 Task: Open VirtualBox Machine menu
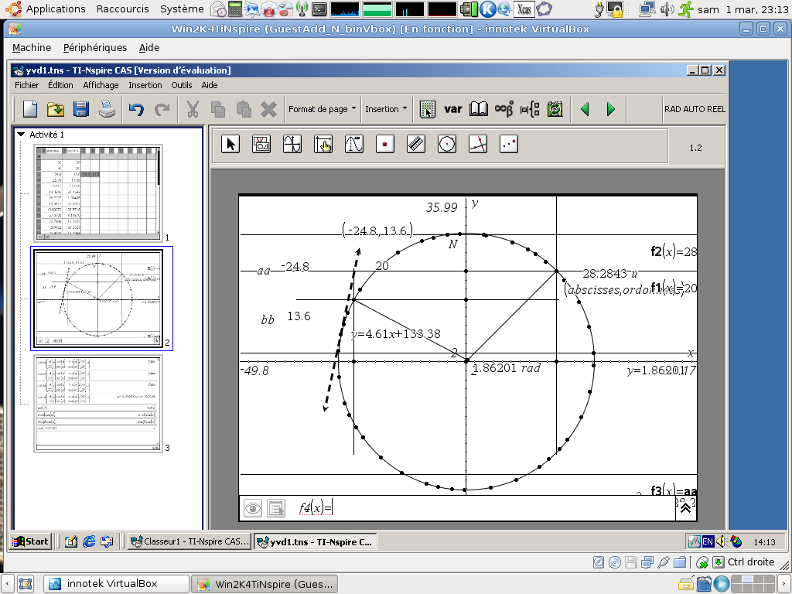coord(32,47)
